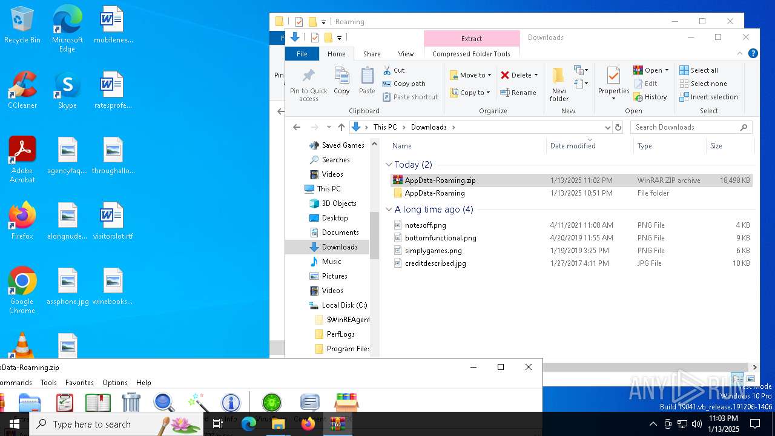This screenshot has width=775, height=436.
Task: Collapse the Today (2) group
Action: pyautogui.click(x=389, y=165)
